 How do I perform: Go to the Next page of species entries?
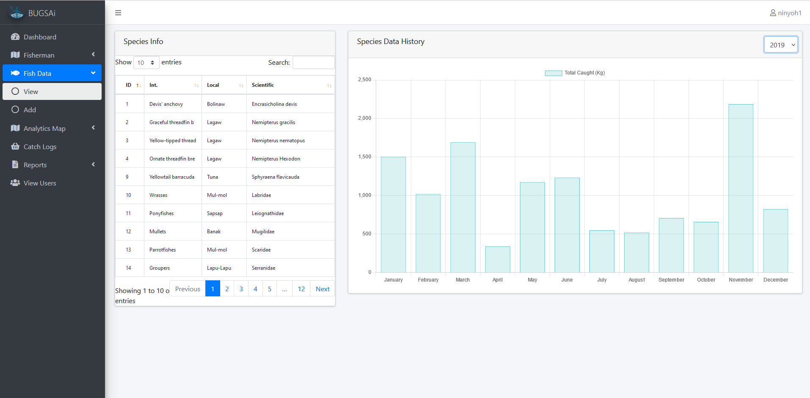[322, 288]
